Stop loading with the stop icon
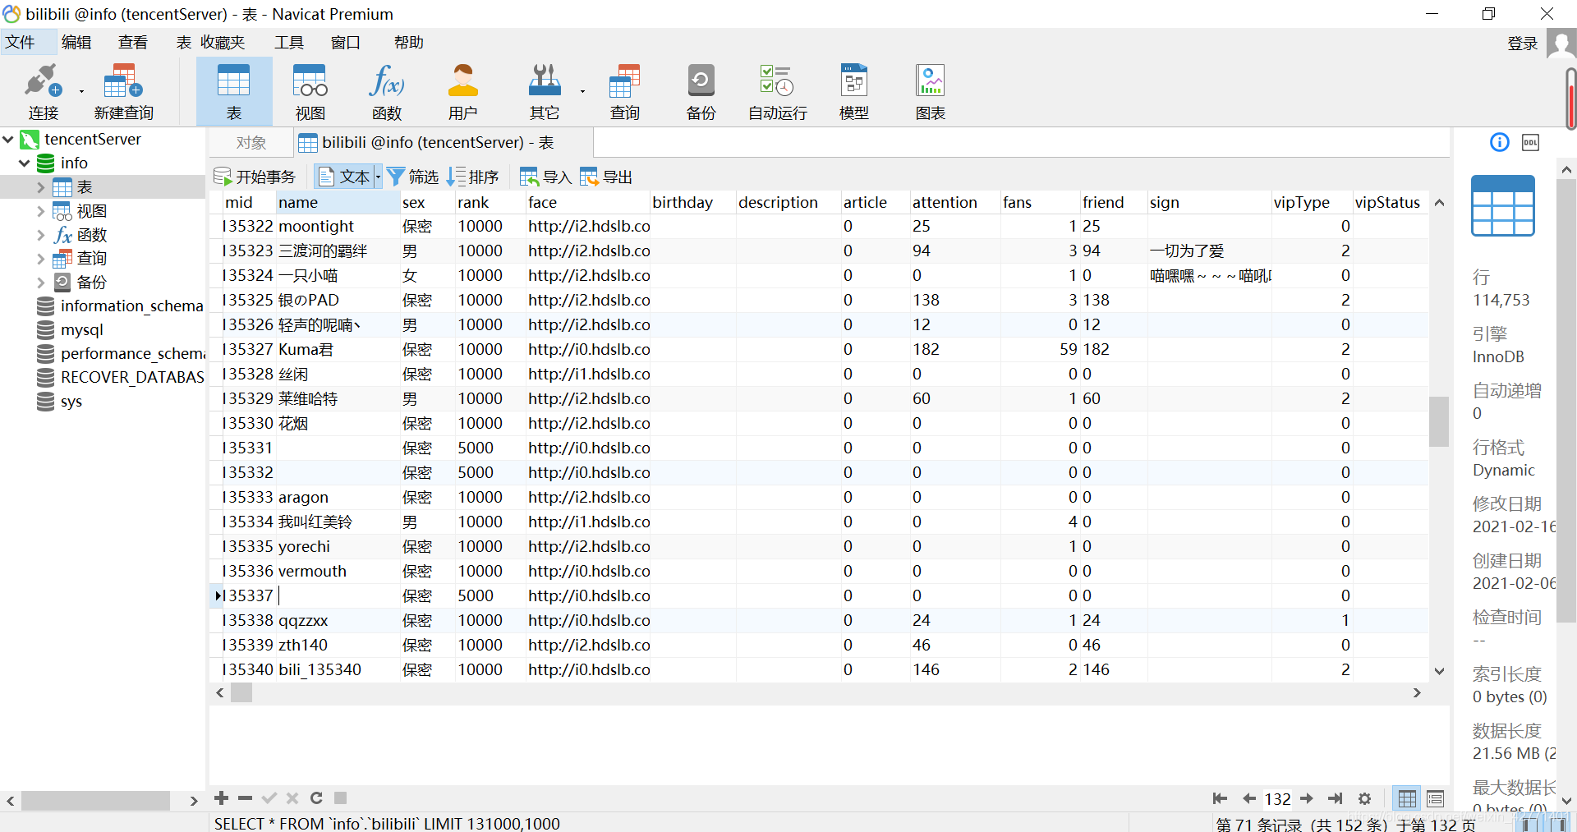This screenshot has height=832, width=1577. pyautogui.click(x=340, y=798)
